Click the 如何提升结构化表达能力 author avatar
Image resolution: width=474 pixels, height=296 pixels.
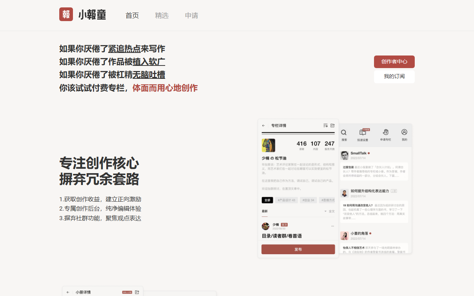tap(344, 193)
